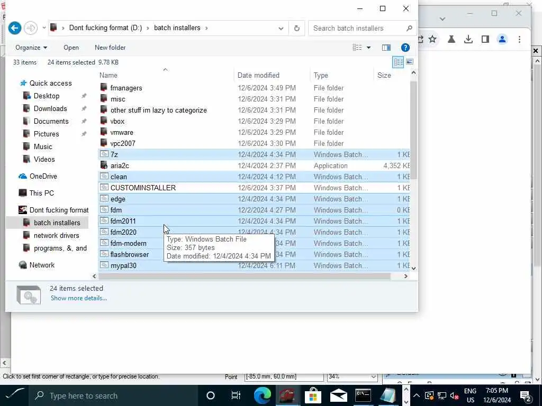Viewport: 542px width, 406px height.
Task: Select the vbox folder
Action: pos(117,121)
